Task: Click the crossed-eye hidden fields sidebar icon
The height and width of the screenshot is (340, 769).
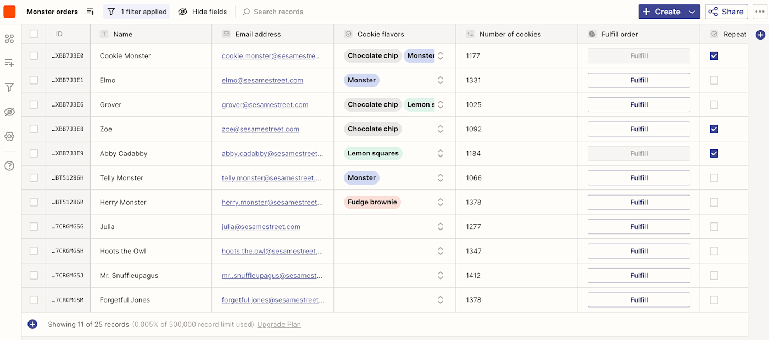Action: (x=9, y=112)
